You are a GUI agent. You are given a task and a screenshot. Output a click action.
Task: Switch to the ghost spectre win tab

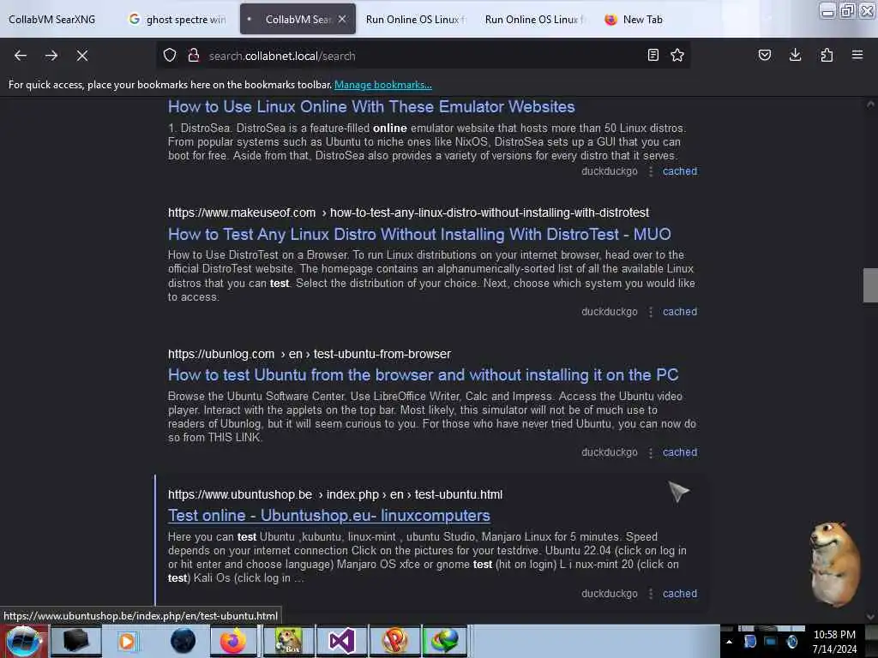point(178,19)
